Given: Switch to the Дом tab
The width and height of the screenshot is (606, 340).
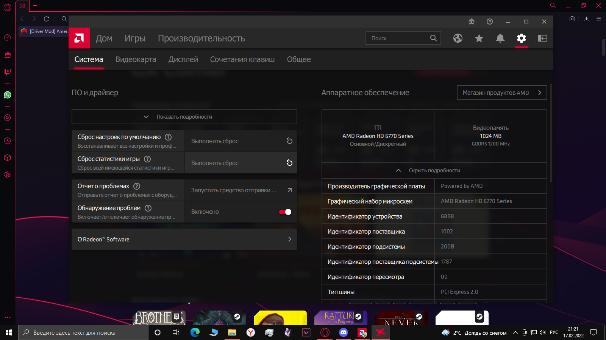Looking at the screenshot, I should click(104, 38).
